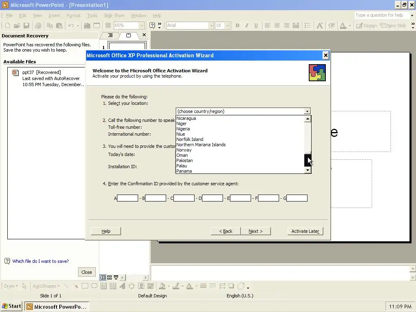Click the Insert Picture icon
Viewport: 416px width, 312px height.
(150, 286)
